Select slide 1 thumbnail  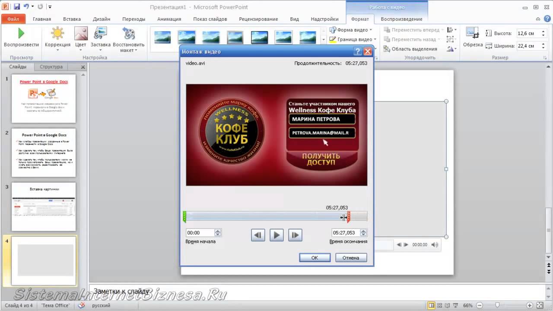click(44, 98)
